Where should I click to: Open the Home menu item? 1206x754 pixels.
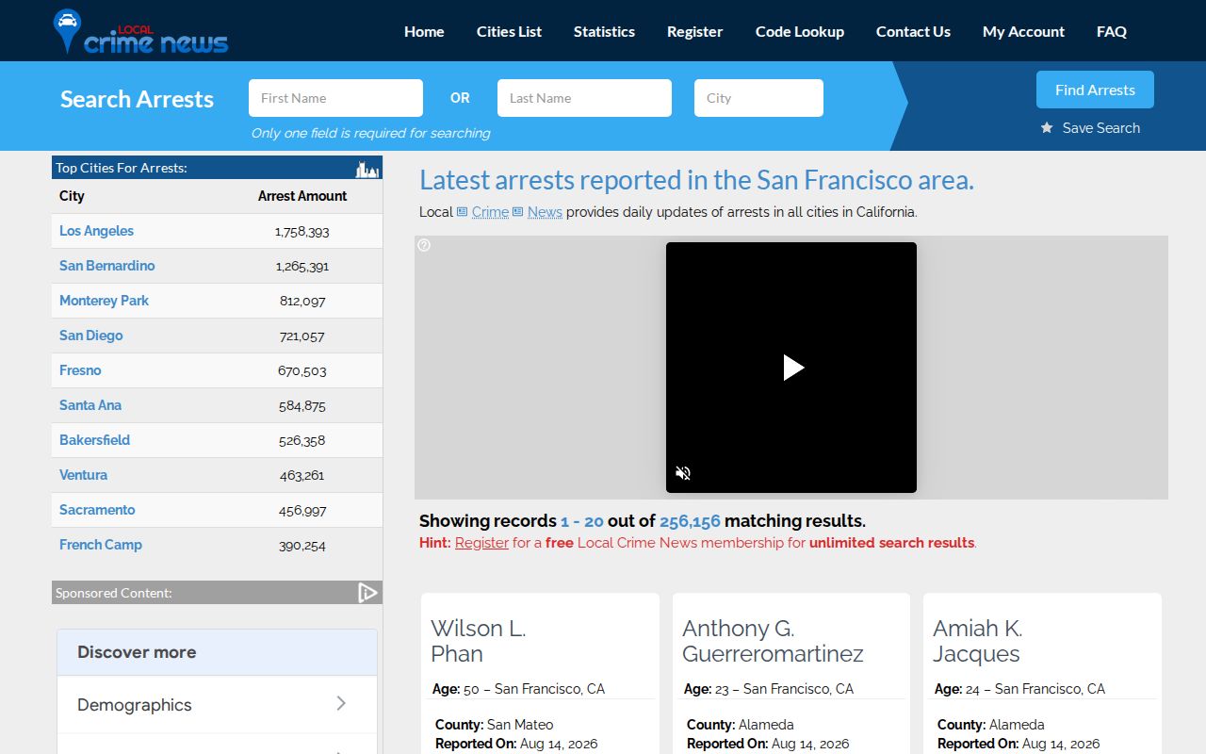(424, 31)
